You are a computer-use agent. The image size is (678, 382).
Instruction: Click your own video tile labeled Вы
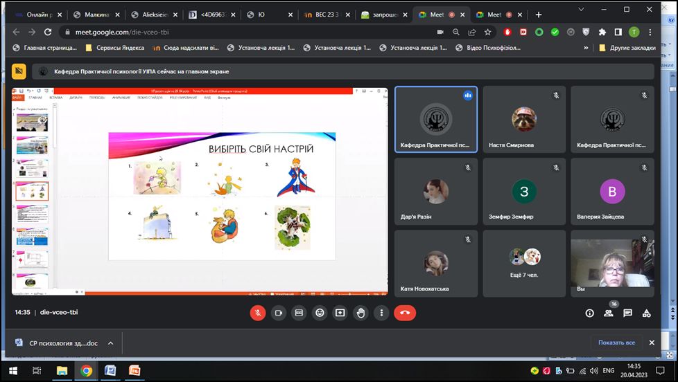pyautogui.click(x=612, y=263)
